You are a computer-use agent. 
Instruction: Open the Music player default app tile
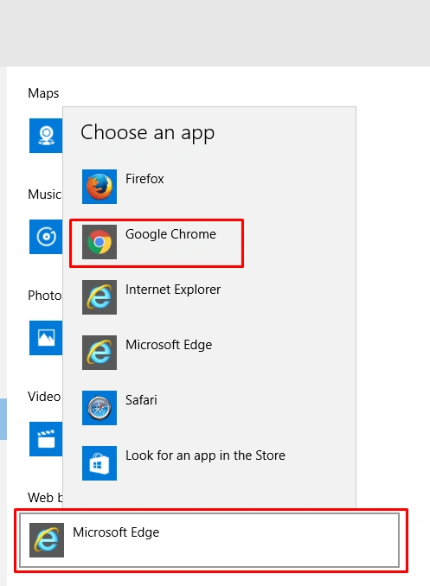pyautogui.click(x=46, y=237)
